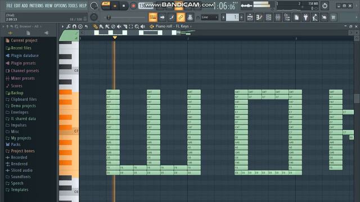
Task: Open the OPTIONS menu
Action: pyautogui.click(x=60, y=6)
